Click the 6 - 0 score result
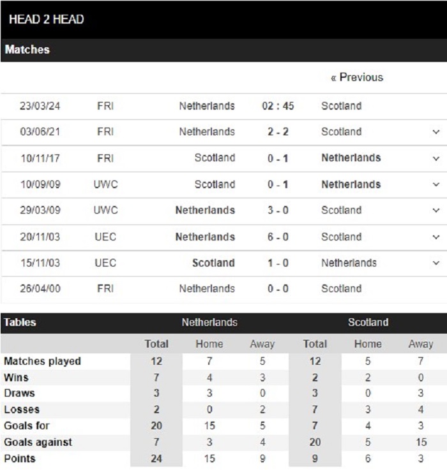The width and height of the screenshot is (447, 470). (278, 237)
